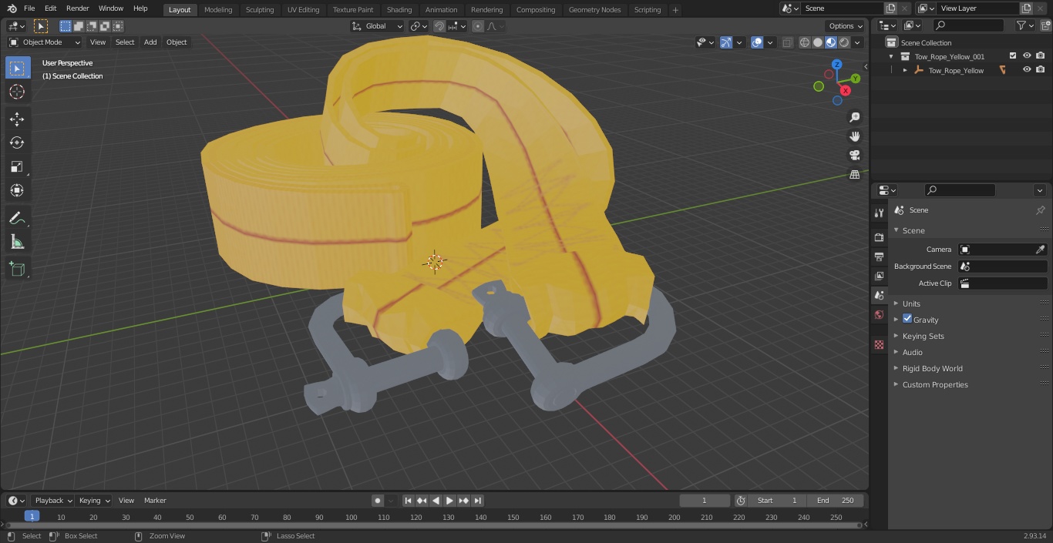Click the properties search field
Image resolution: width=1053 pixels, height=543 pixels.
click(x=959, y=190)
